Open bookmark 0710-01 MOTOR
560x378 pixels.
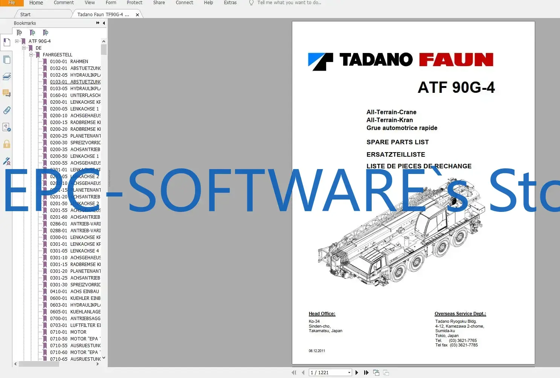[68, 332]
